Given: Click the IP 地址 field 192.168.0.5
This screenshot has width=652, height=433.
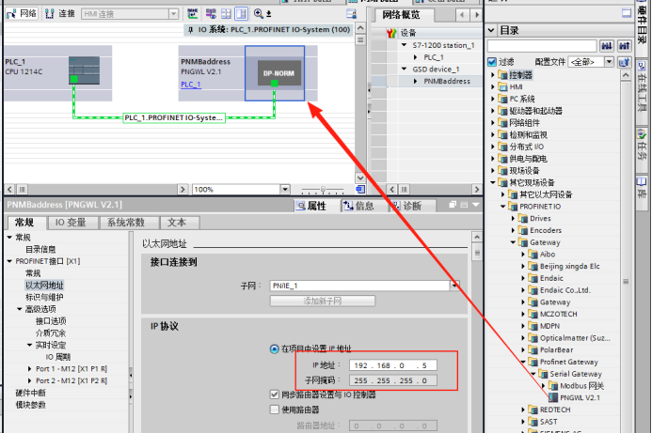Looking at the screenshot, I should pos(393,365).
